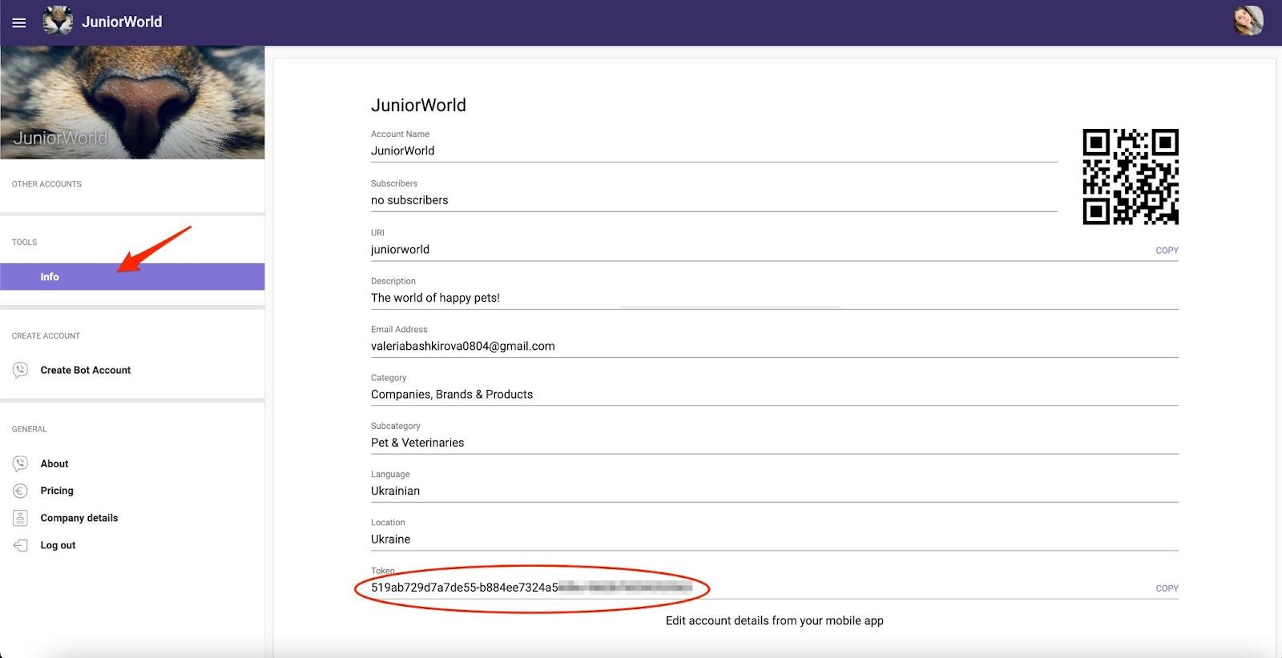
Task: Select the Info tool menu item
Action: point(50,277)
